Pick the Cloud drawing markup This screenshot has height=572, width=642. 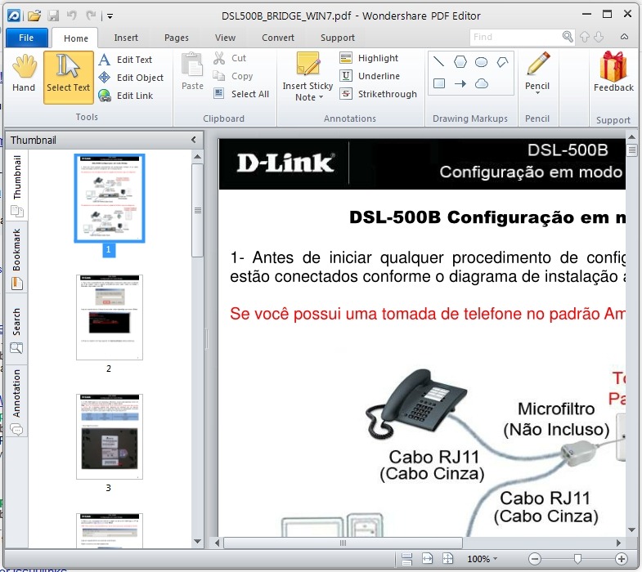(482, 84)
